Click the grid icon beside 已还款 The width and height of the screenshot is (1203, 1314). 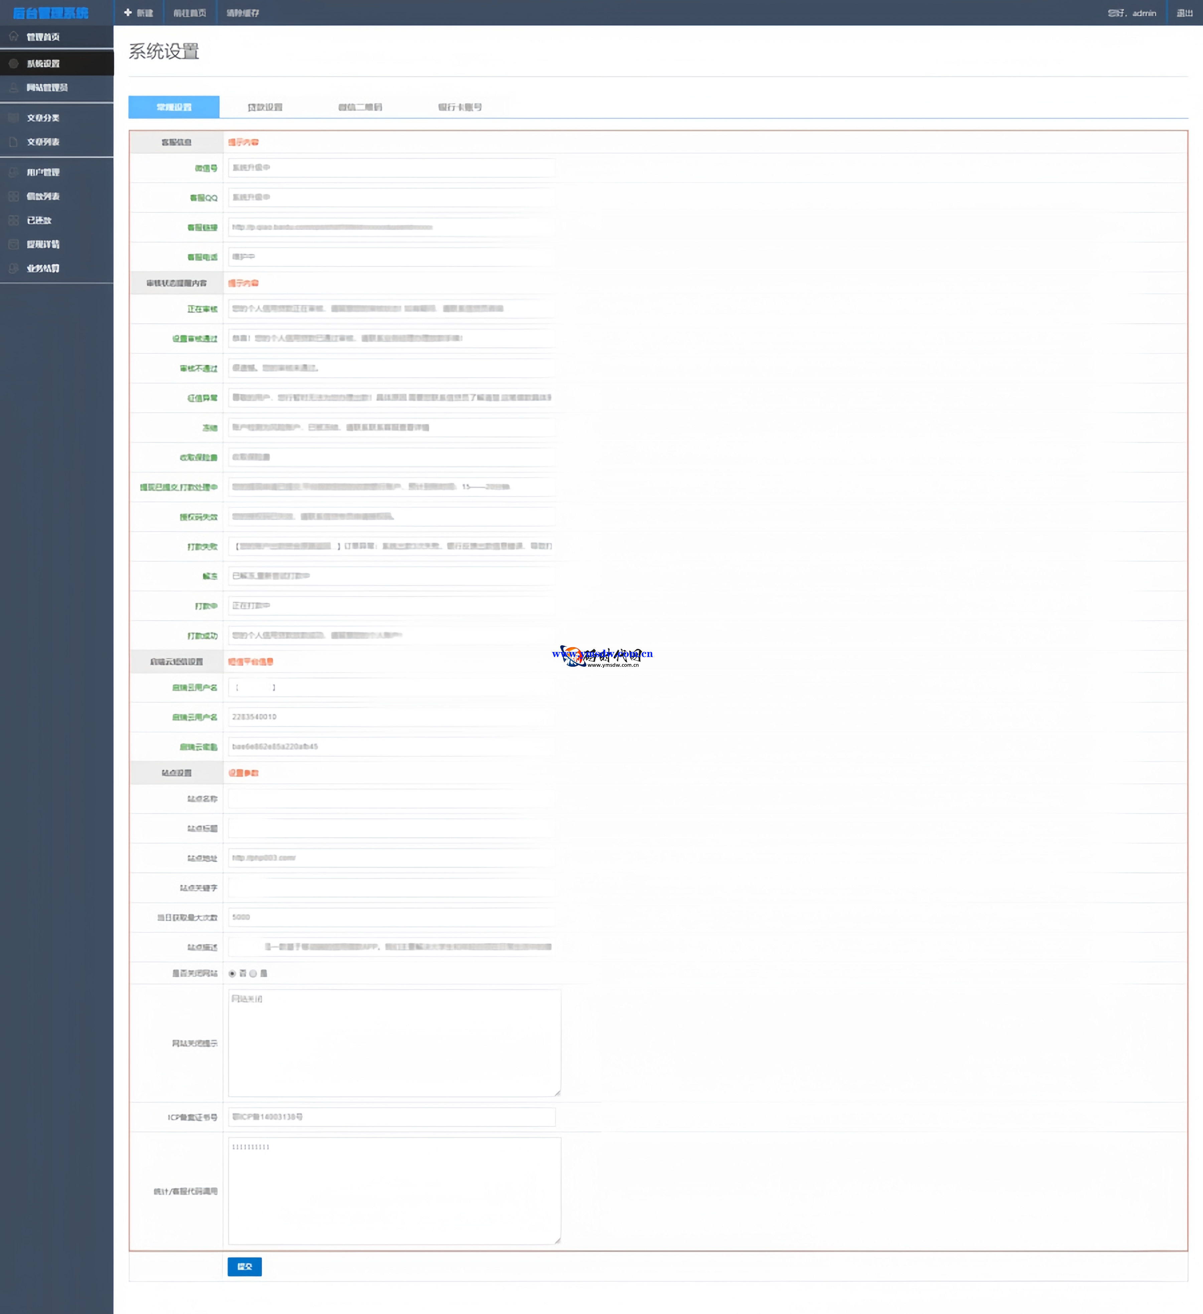(x=14, y=220)
